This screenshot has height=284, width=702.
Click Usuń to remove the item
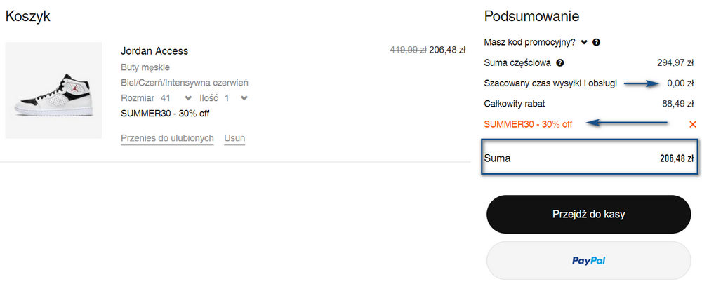pyautogui.click(x=234, y=138)
